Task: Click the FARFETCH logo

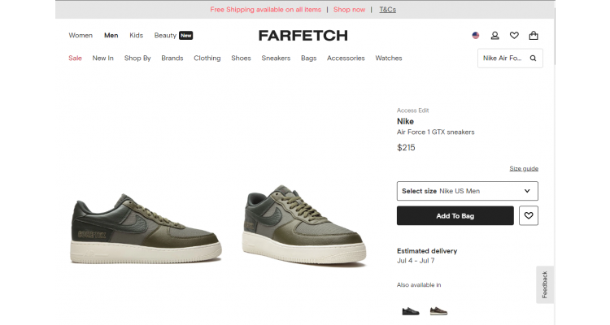Action: 303,36
